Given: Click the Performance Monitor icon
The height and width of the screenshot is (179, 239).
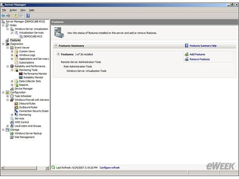Looking at the screenshot, I should tap(21, 74).
